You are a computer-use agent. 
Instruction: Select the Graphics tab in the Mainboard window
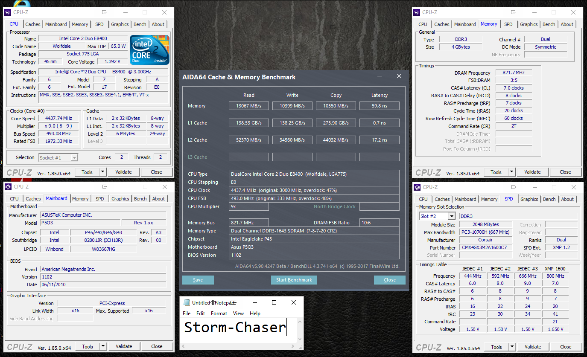120,199
